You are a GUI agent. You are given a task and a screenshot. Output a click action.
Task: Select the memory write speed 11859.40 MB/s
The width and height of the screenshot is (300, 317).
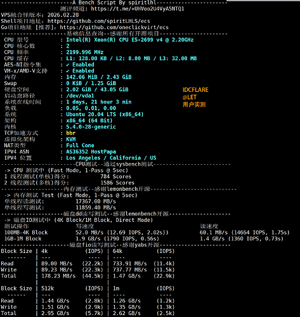pyautogui.click(x=96, y=208)
